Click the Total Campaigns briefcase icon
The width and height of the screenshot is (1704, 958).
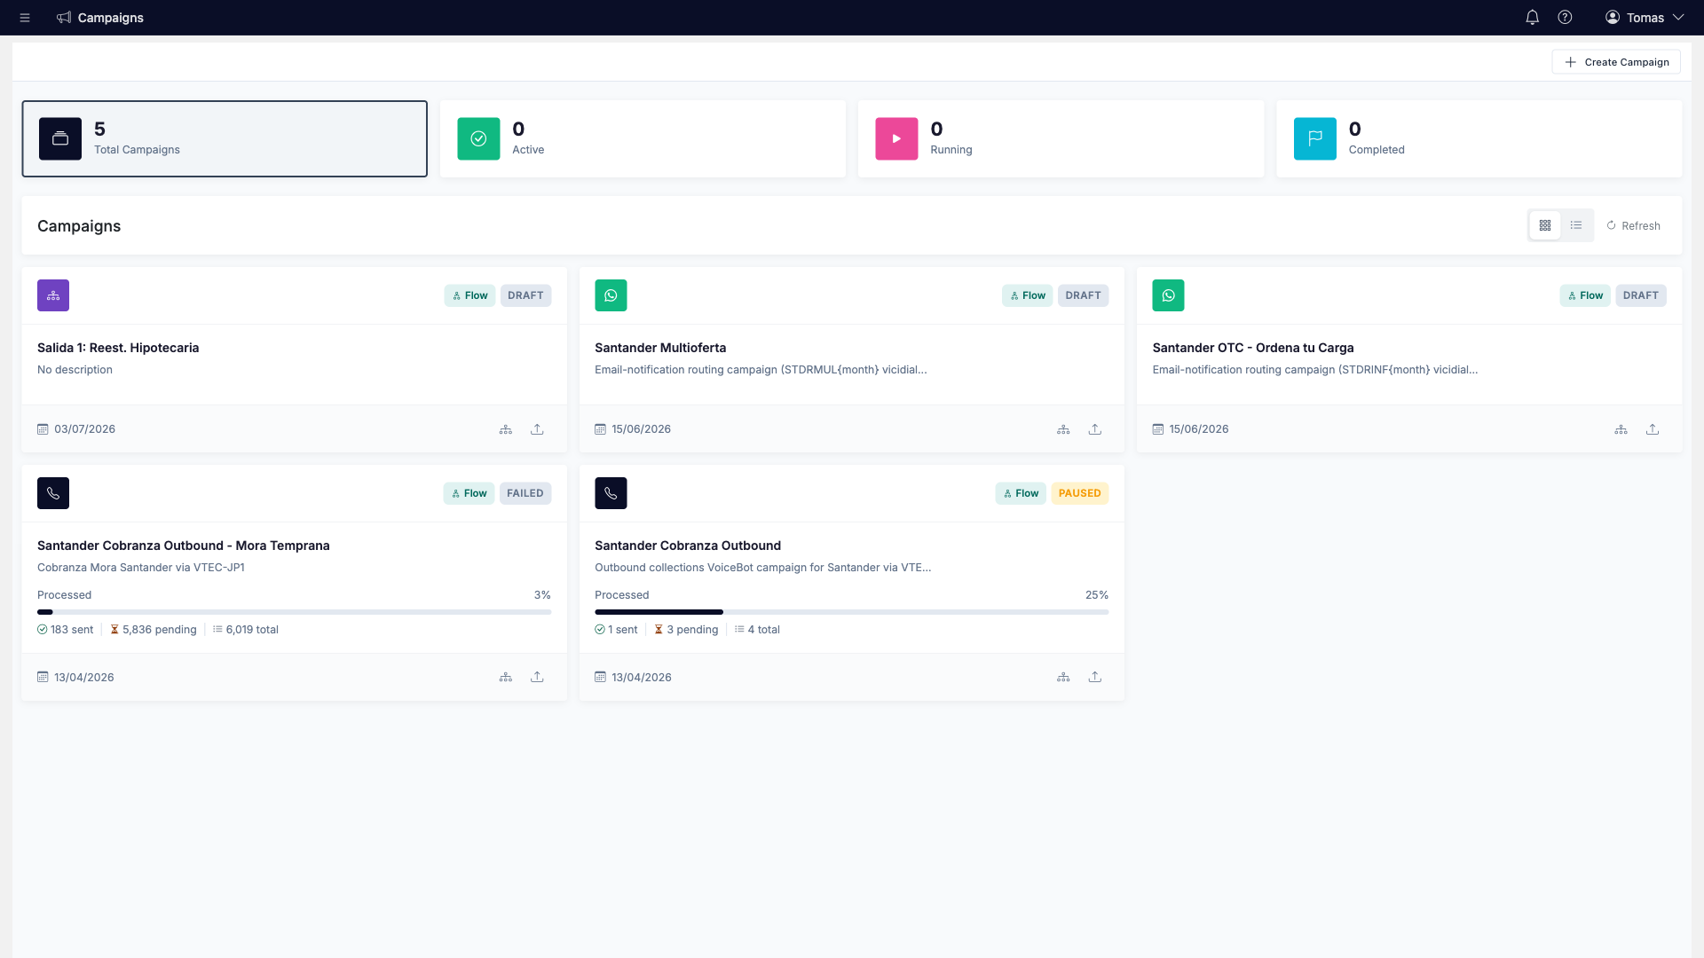[60, 139]
